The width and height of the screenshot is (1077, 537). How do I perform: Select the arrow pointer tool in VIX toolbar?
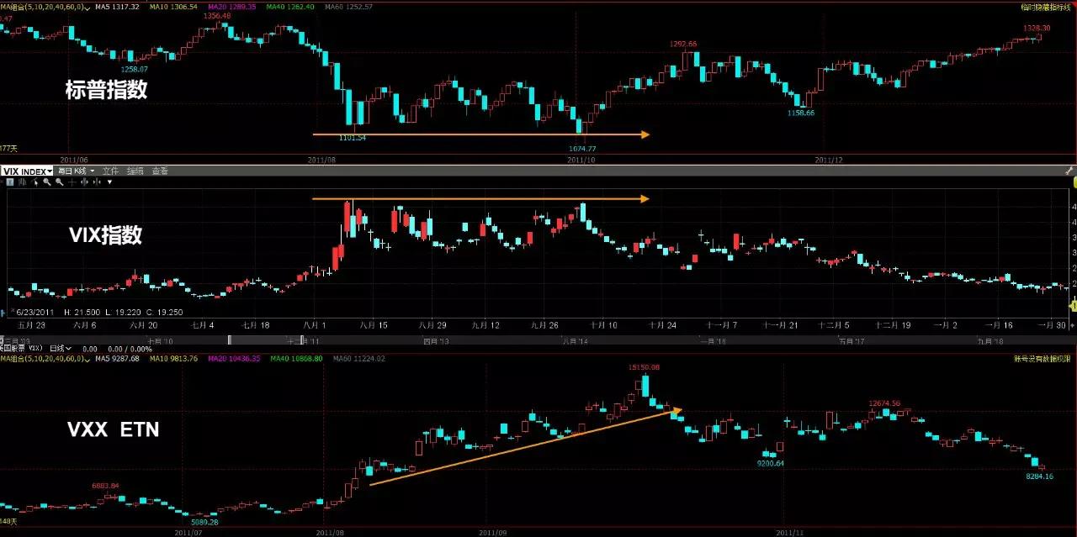pyautogui.click(x=35, y=182)
